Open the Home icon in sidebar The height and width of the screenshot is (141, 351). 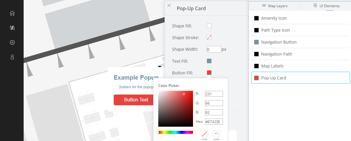click(12, 13)
